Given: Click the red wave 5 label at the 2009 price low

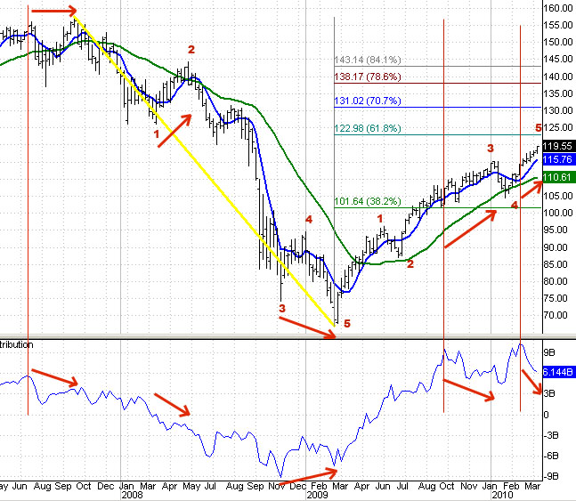Looking at the screenshot, I should click(347, 324).
